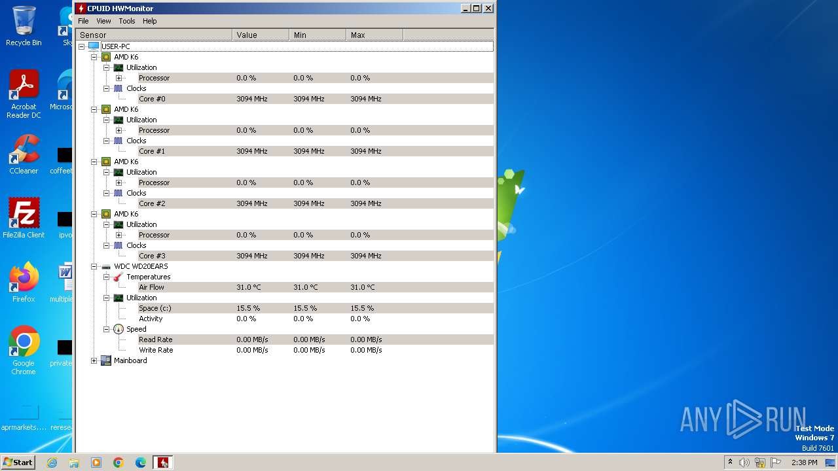Open the View menu
This screenshot has height=471, width=838.
(x=103, y=21)
